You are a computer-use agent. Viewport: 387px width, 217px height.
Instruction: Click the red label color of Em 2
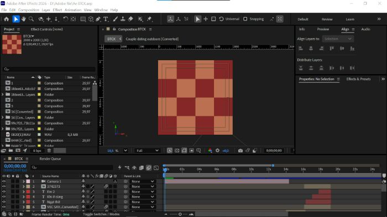click(28, 192)
